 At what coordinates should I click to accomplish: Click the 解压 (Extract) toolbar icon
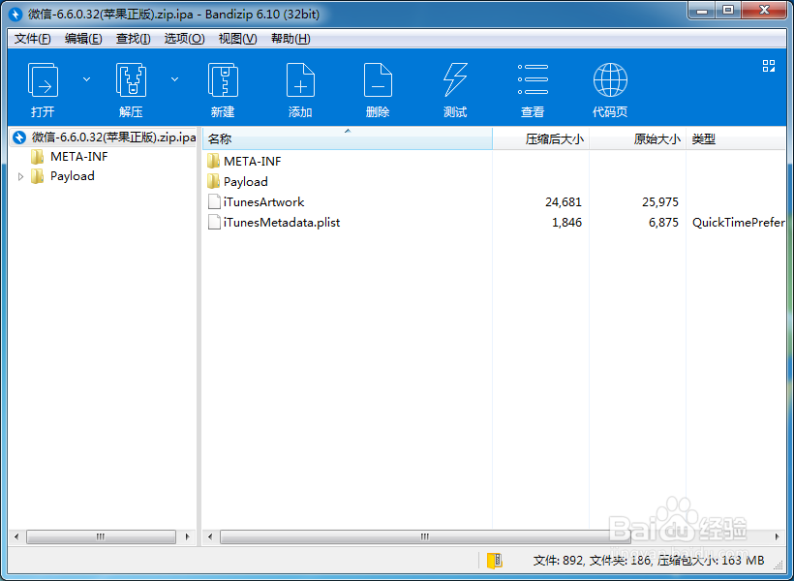click(131, 79)
